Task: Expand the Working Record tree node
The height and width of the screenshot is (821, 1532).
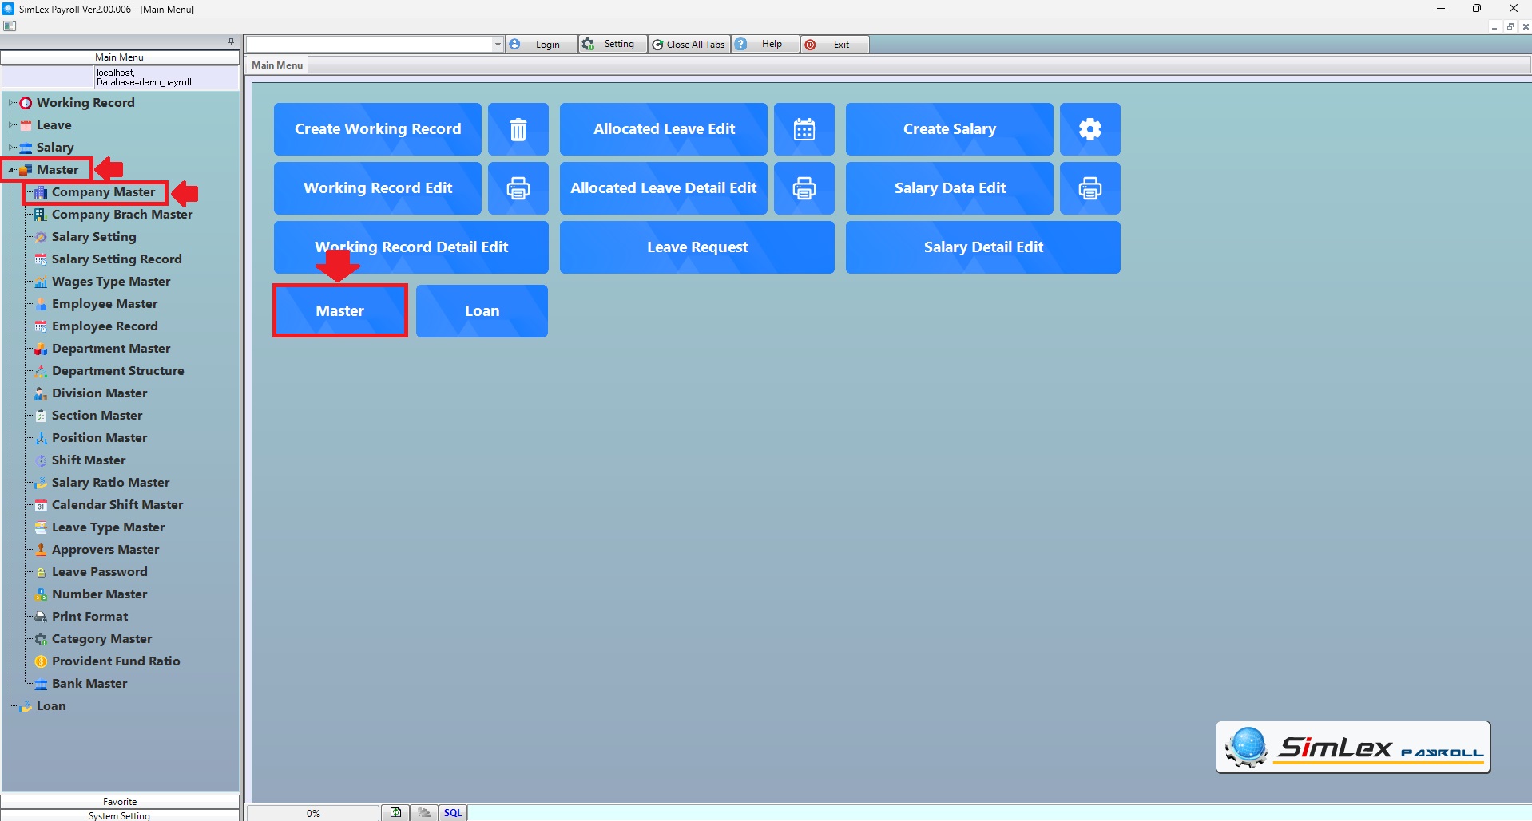Action: point(11,103)
